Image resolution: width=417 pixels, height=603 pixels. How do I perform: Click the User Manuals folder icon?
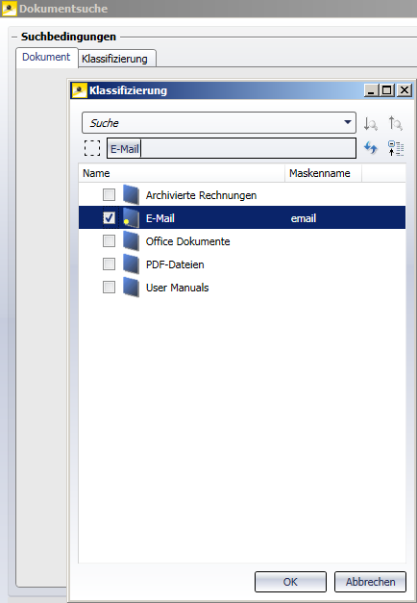[x=131, y=287]
